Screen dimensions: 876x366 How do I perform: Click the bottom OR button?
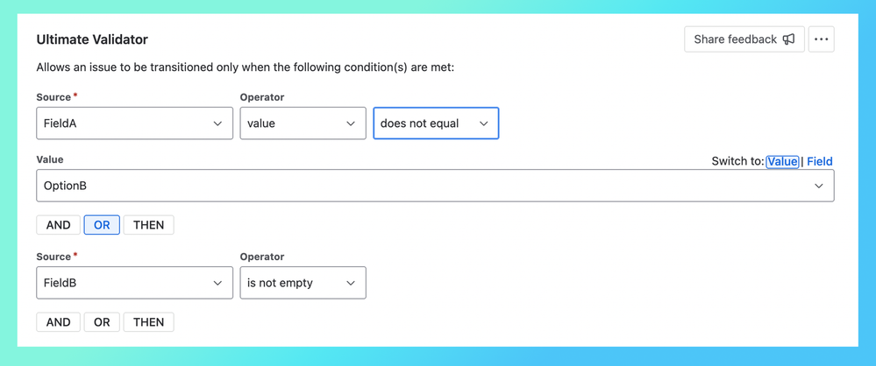click(102, 322)
